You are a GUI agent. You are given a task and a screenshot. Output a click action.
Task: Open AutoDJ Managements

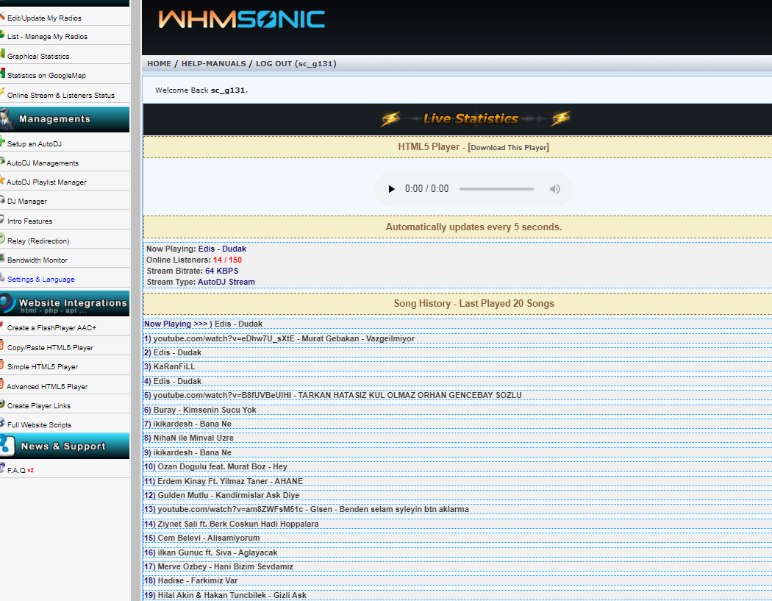pyautogui.click(x=43, y=163)
